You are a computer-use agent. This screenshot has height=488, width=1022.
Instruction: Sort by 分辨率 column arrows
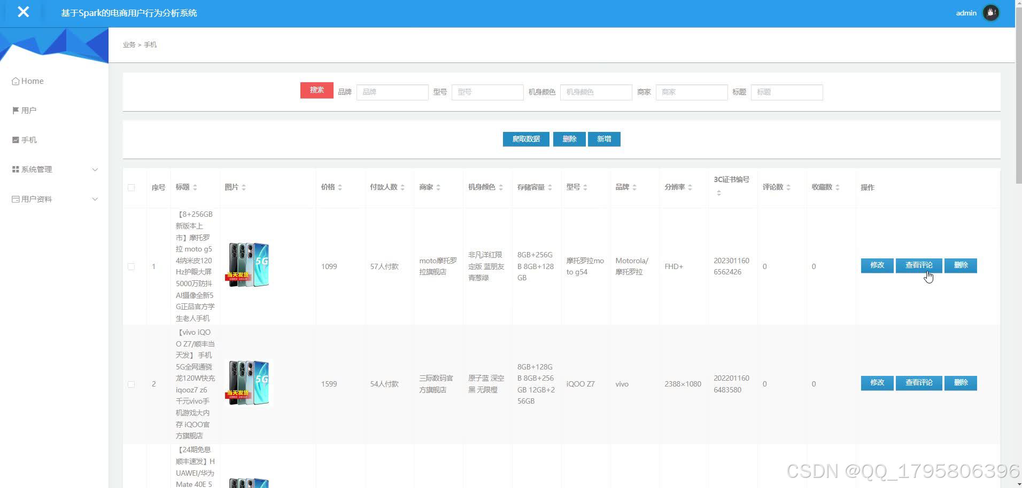click(x=690, y=187)
